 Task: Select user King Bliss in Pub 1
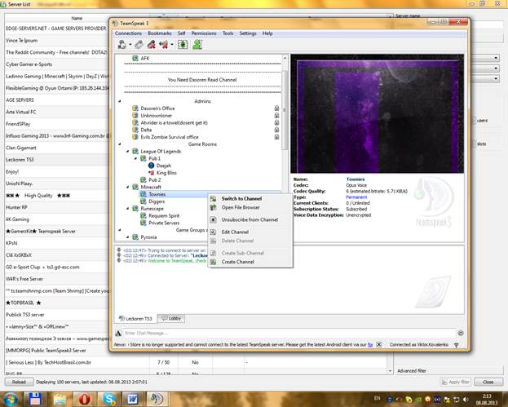pyautogui.click(x=166, y=173)
